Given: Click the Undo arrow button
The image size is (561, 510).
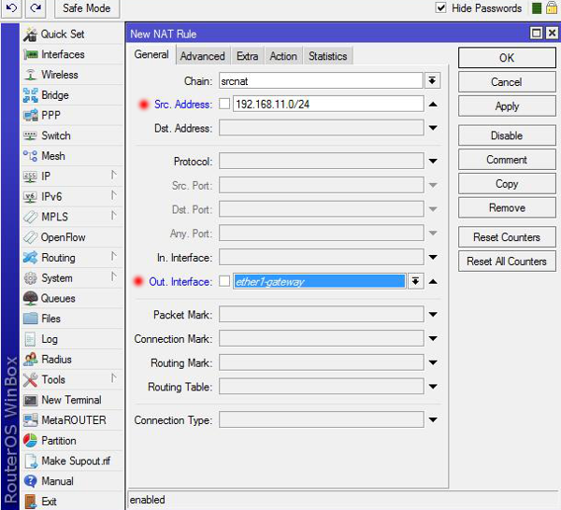Looking at the screenshot, I should [x=11, y=7].
